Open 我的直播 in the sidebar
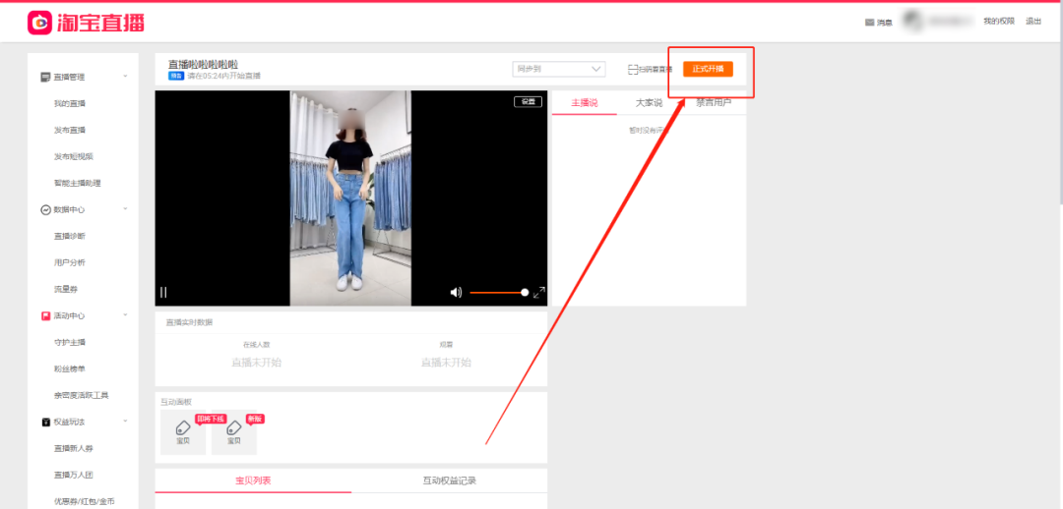The width and height of the screenshot is (1063, 509). coord(70,103)
